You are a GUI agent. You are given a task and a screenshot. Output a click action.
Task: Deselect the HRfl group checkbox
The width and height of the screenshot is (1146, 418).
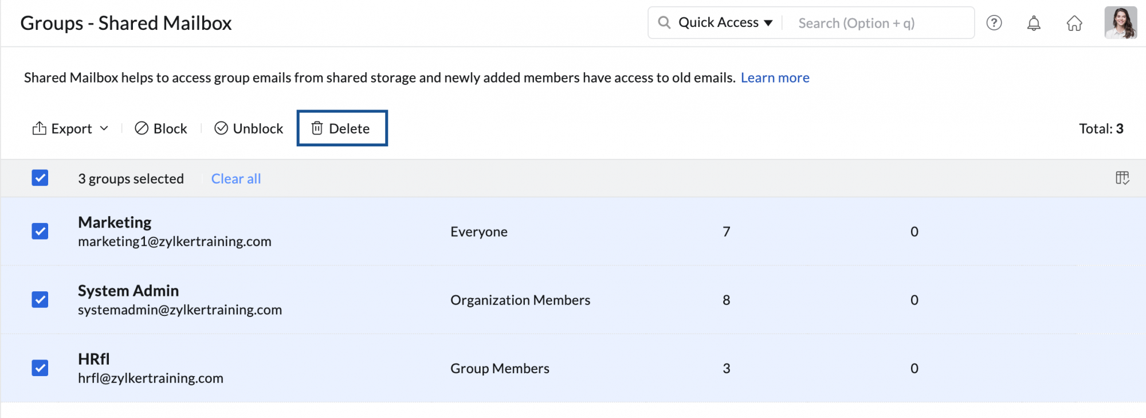(x=40, y=368)
